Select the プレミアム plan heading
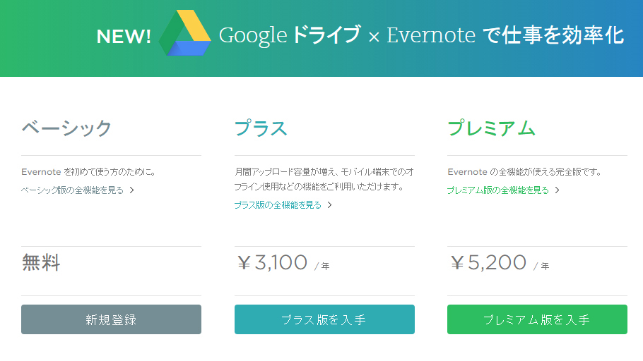This screenshot has width=643, height=361. 491,128
